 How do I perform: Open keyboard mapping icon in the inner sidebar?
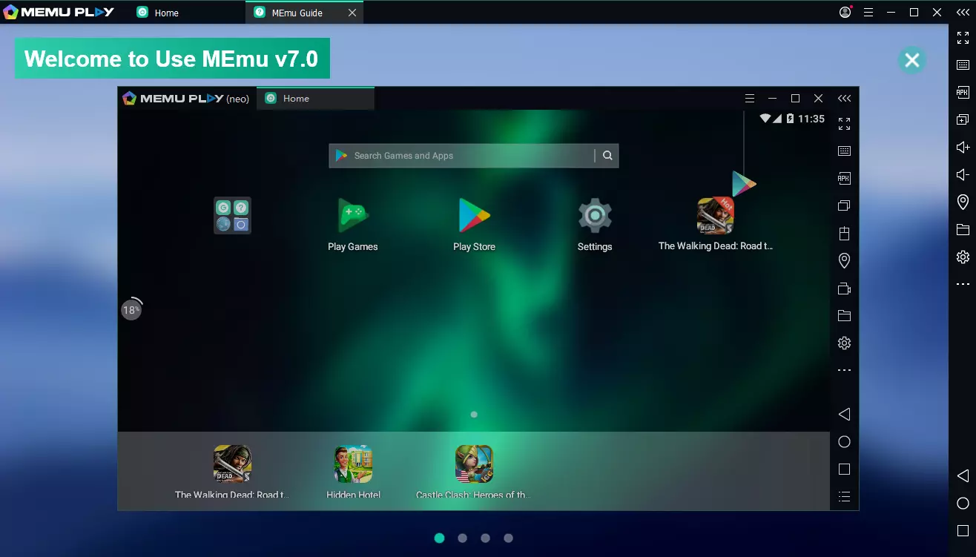click(x=844, y=151)
